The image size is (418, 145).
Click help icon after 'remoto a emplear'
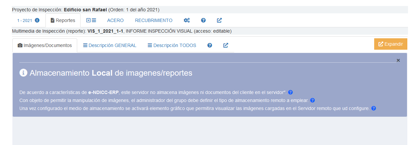click(312, 100)
